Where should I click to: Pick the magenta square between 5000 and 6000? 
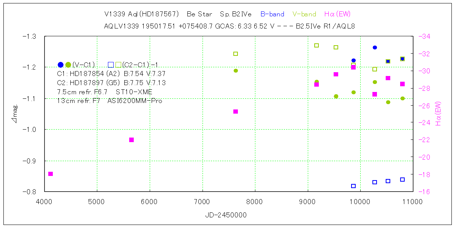click(131, 140)
